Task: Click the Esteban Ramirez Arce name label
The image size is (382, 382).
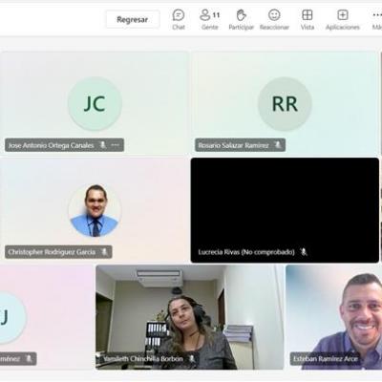Action: [x=326, y=359]
